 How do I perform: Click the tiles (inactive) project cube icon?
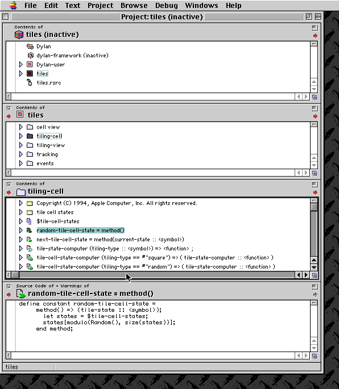click(x=19, y=35)
